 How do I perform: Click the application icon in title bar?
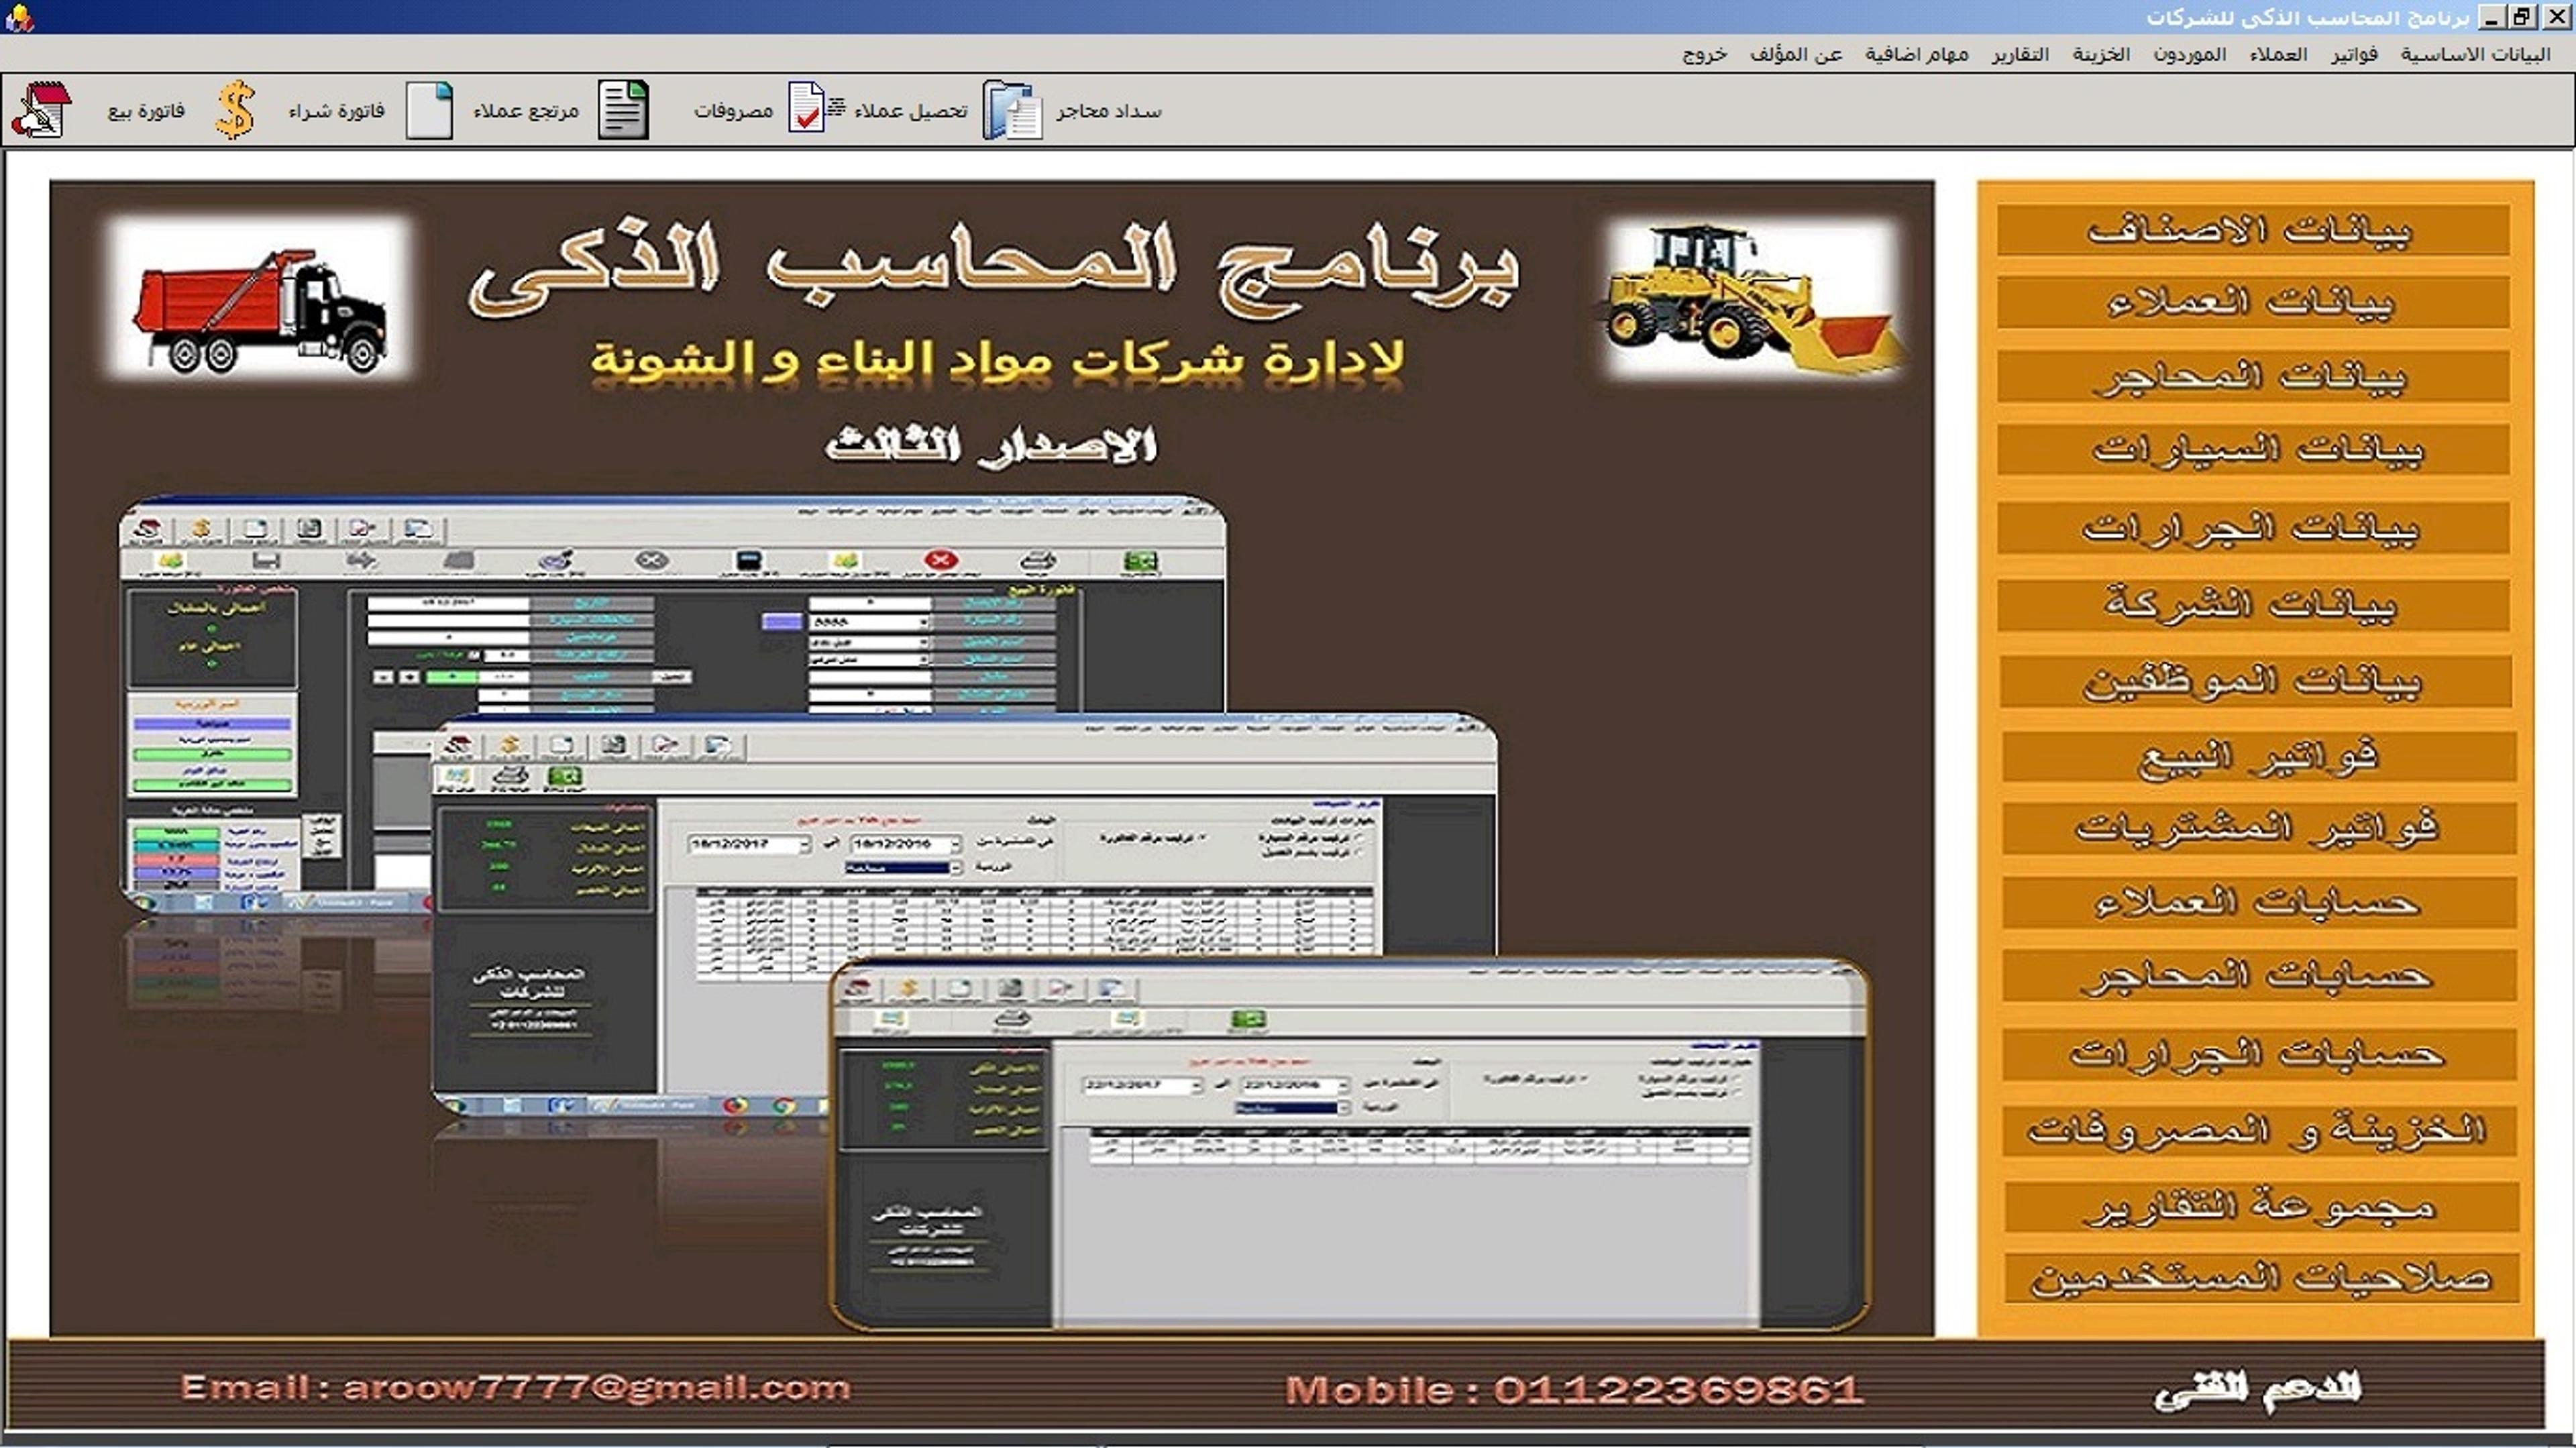coord(19,17)
